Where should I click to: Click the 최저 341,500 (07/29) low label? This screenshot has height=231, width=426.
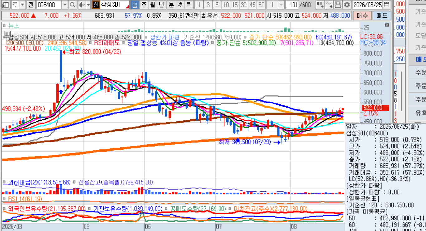[249, 142]
